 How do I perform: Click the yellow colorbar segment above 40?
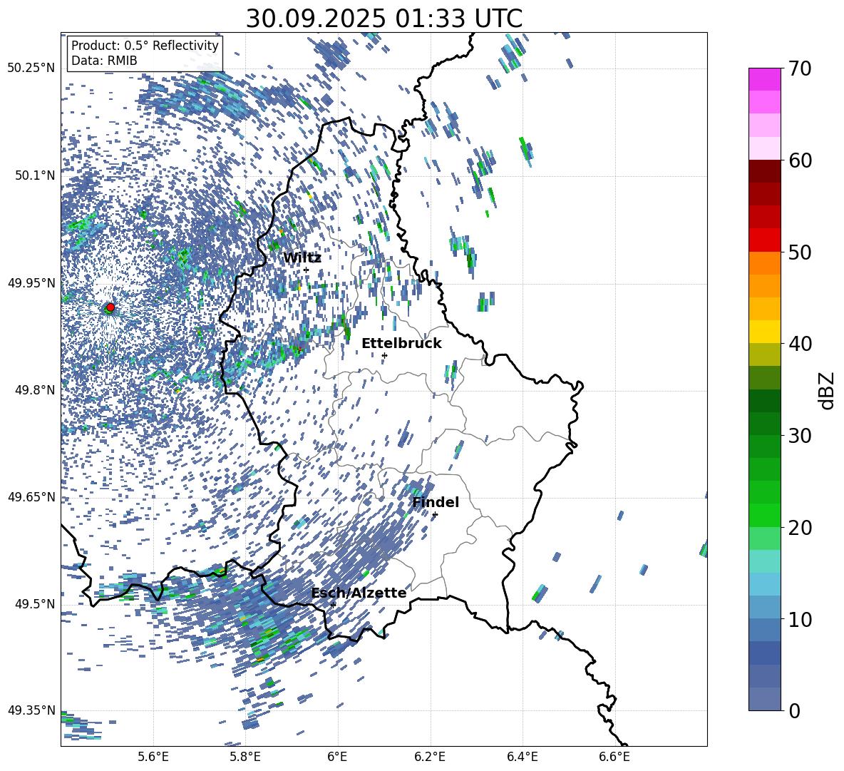click(764, 332)
